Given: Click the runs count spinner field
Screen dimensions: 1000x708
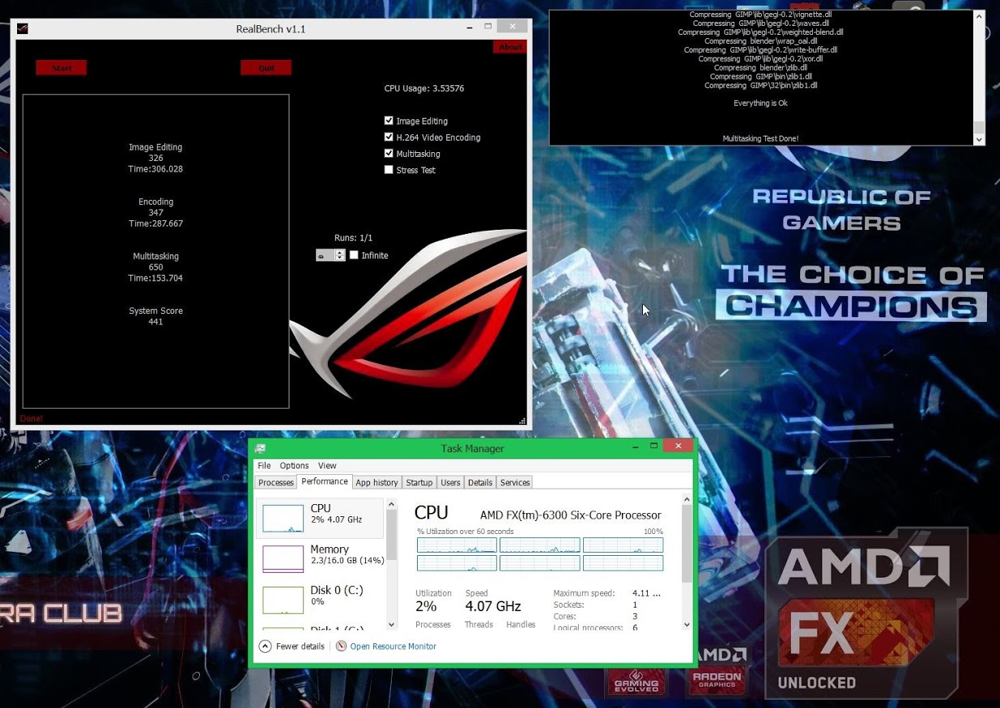Looking at the screenshot, I should [x=330, y=255].
